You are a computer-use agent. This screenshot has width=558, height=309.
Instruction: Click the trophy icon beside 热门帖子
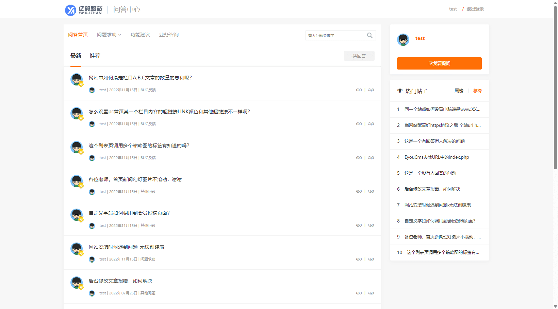click(x=399, y=91)
